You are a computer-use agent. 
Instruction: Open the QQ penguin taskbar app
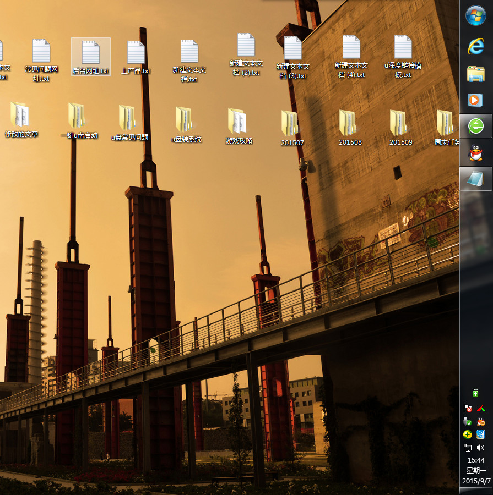click(x=476, y=153)
